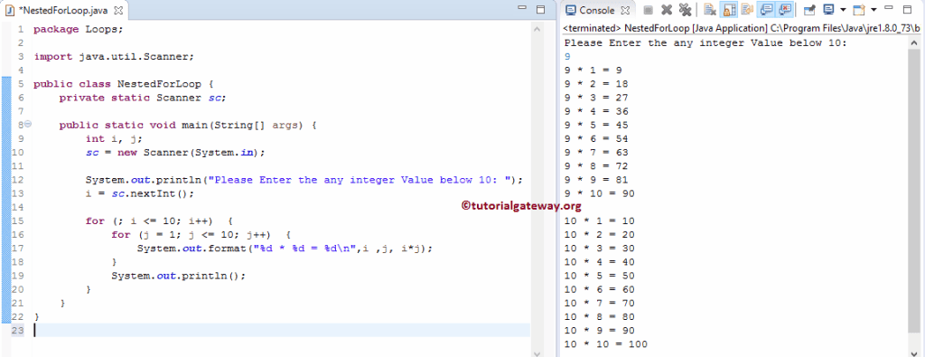Remove all terminated launches double-X icon

point(685,9)
